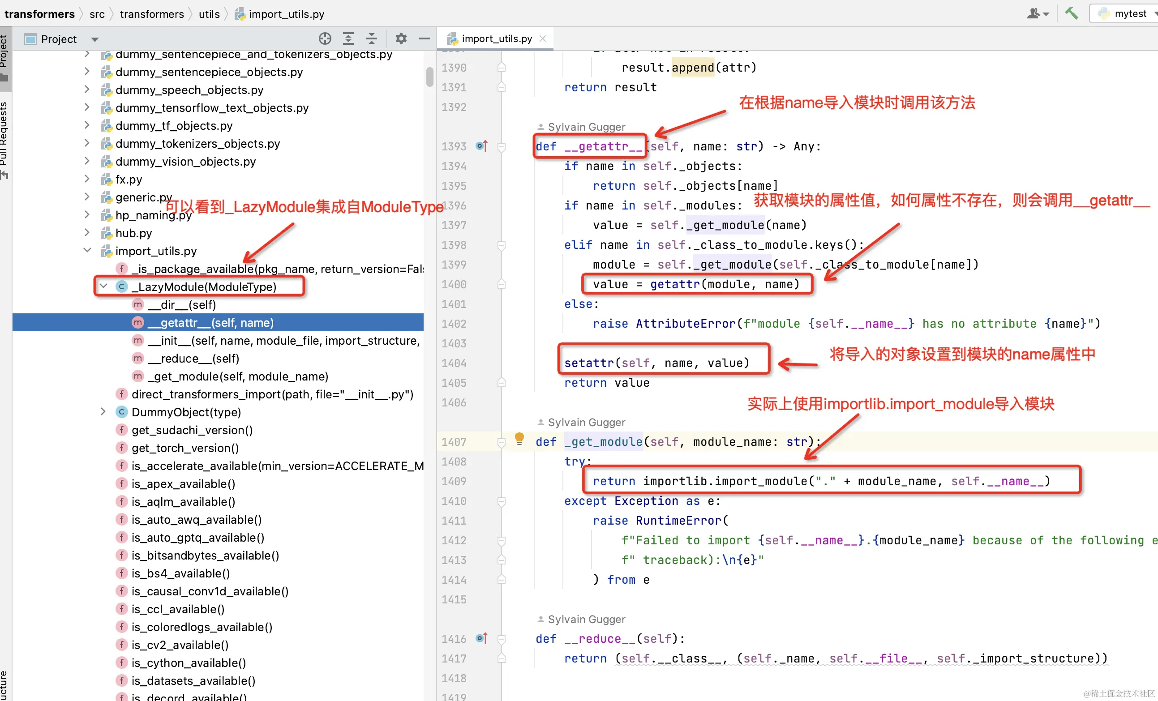The image size is (1158, 701).
Task: Click the Project tree vertical scrollbar thumb
Action: pos(429,77)
